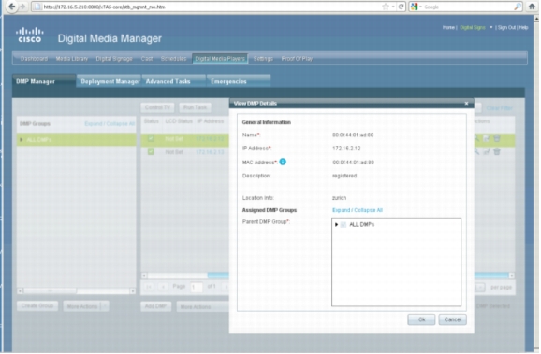The width and height of the screenshot is (541, 354).
Task: Switch to Advanced Tasks tab
Action: coord(174,81)
